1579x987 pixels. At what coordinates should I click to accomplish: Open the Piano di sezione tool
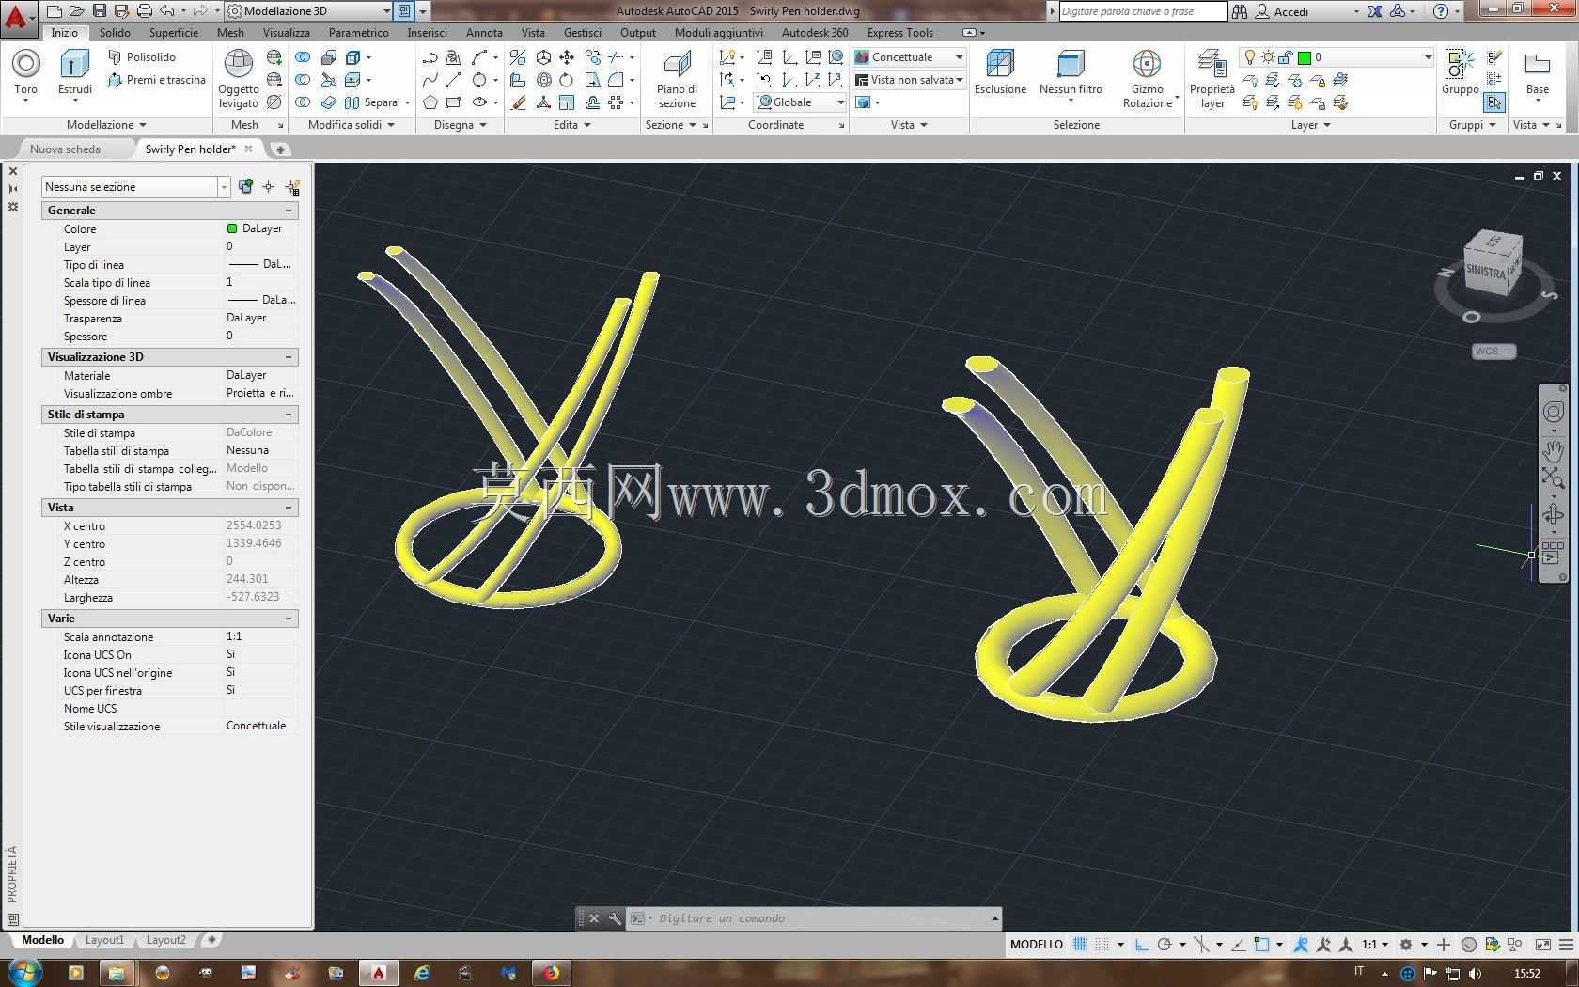[x=677, y=79]
